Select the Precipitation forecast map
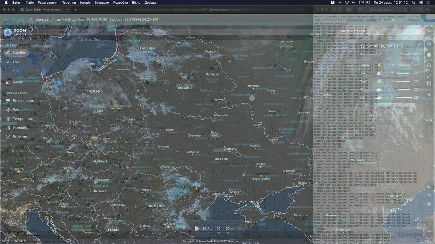 [20, 100]
